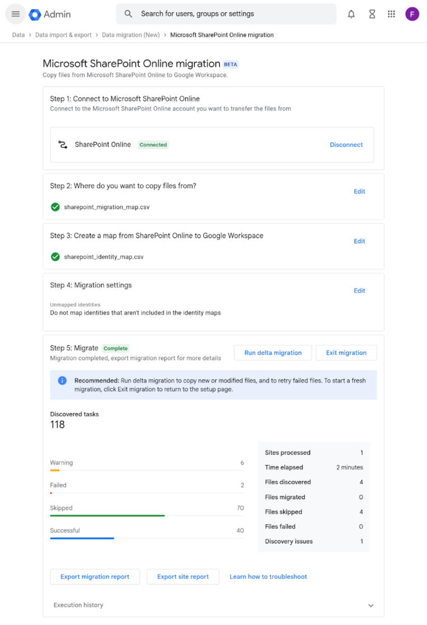Click the Connected status badge
The width and height of the screenshot is (427, 625).
pyautogui.click(x=153, y=145)
